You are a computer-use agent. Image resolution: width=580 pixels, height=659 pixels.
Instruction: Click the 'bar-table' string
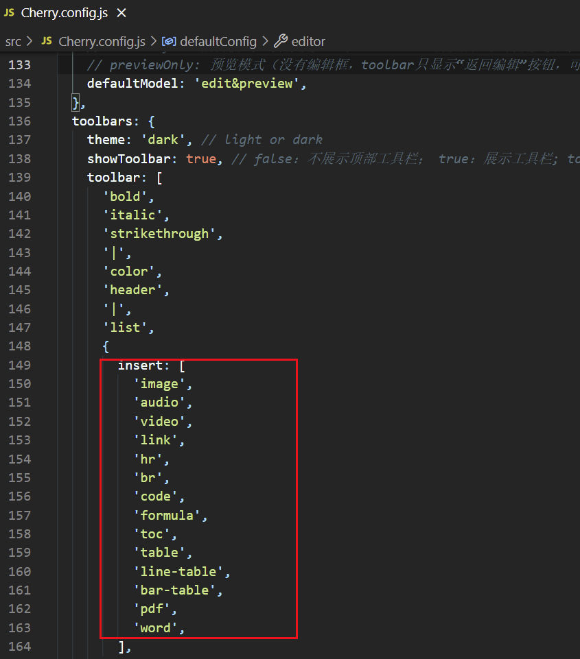(x=174, y=590)
